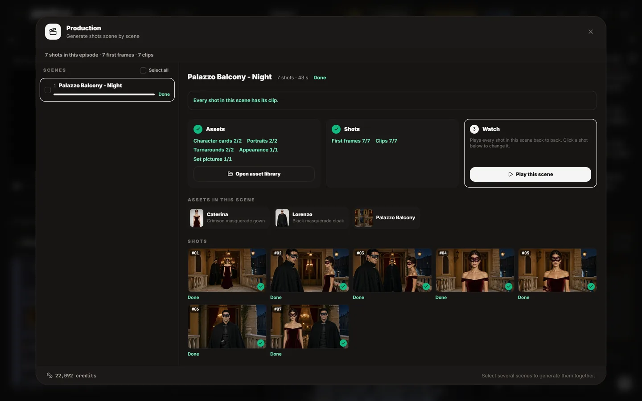The height and width of the screenshot is (401, 642).
Task: Click Clips 7/7
Action: pyautogui.click(x=386, y=141)
